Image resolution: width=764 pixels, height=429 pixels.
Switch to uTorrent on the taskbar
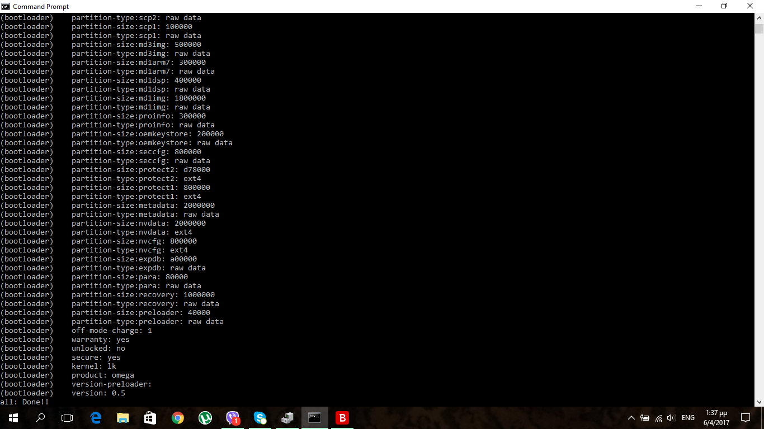(205, 418)
